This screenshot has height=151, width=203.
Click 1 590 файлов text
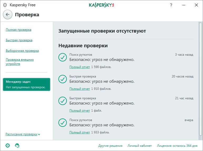(101, 67)
